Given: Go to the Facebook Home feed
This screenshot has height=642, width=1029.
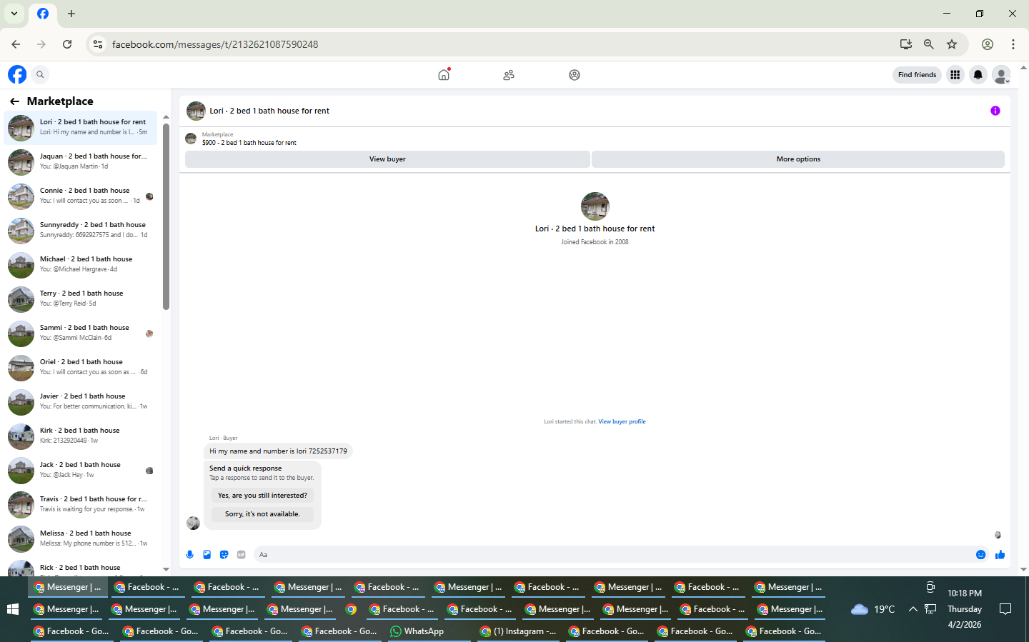Looking at the screenshot, I should [444, 74].
